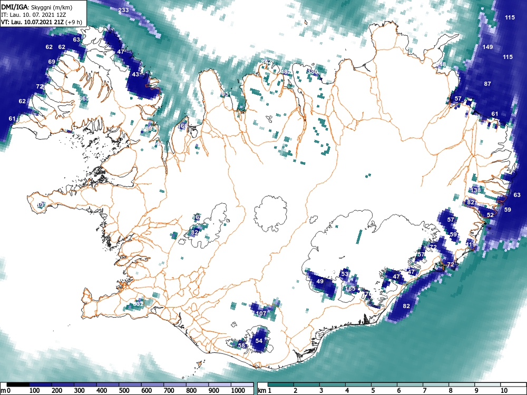Click the visibility value '53' on Vatnajökull

coord(345,274)
